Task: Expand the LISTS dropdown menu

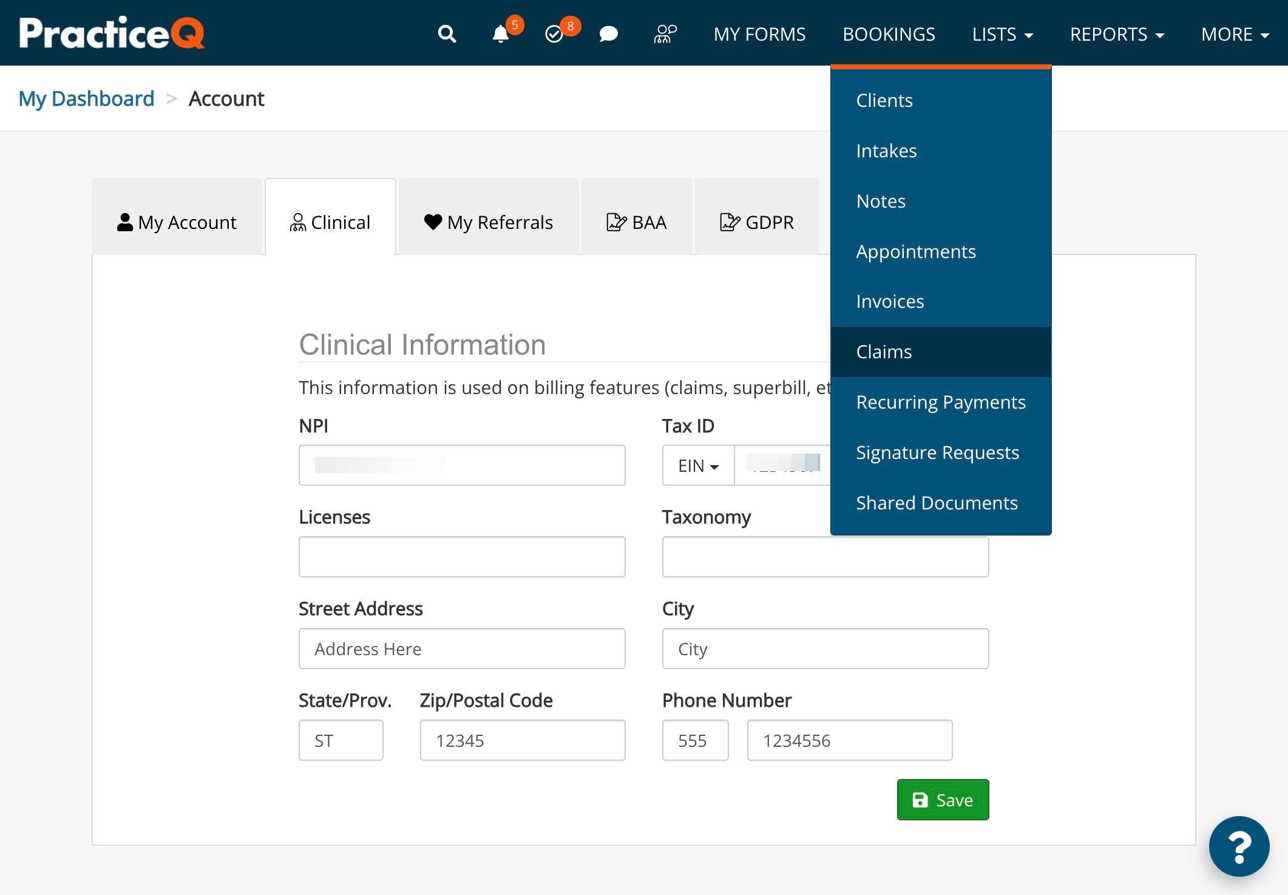Action: pyautogui.click(x=1002, y=34)
